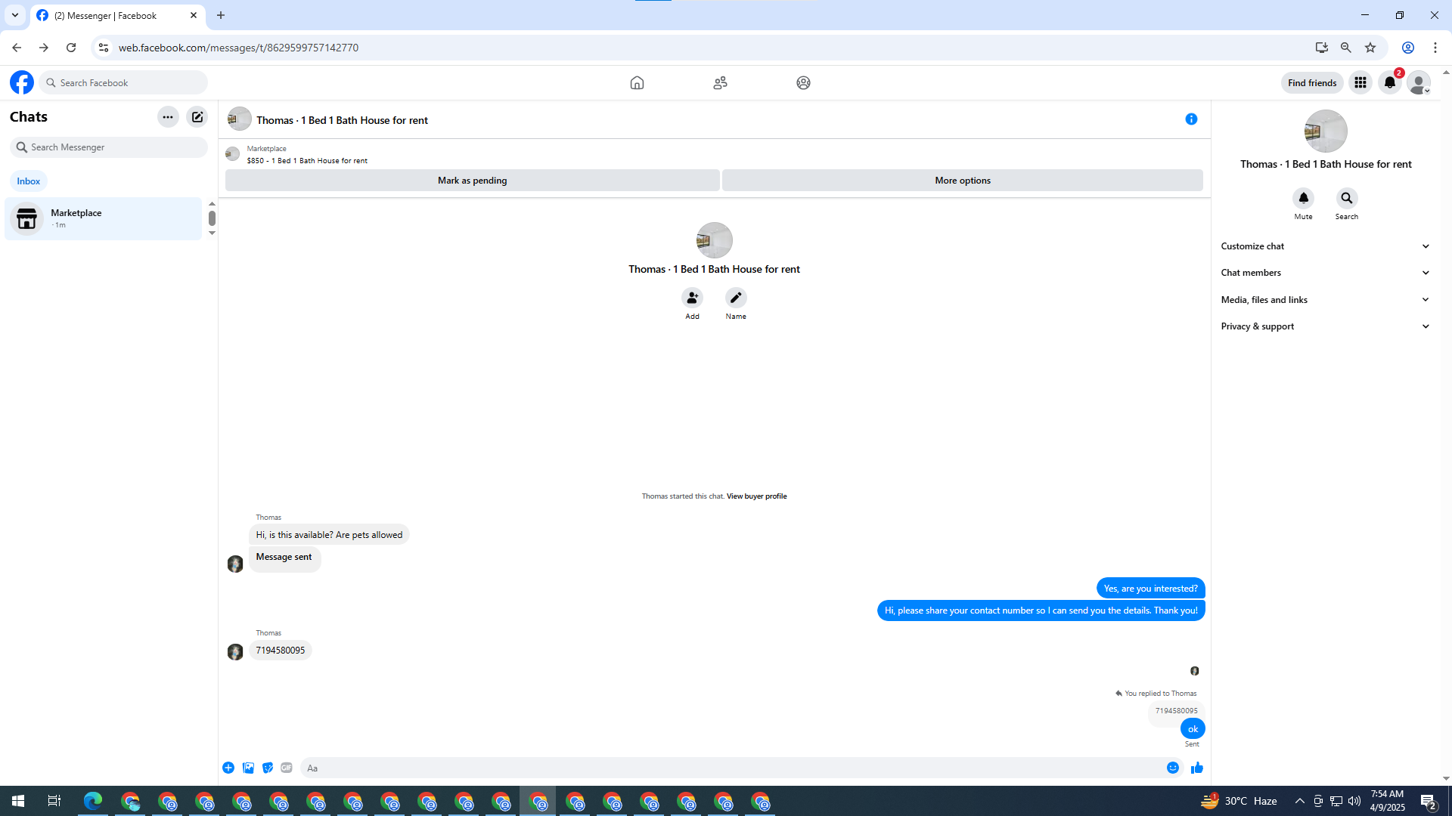The height and width of the screenshot is (816, 1452).
Task: Open the Groups icon in top navigation
Action: coord(803,82)
